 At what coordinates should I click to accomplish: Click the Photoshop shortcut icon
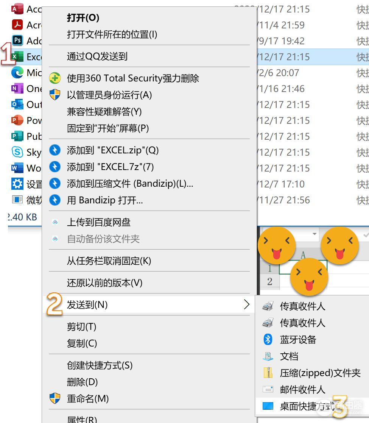17,41
